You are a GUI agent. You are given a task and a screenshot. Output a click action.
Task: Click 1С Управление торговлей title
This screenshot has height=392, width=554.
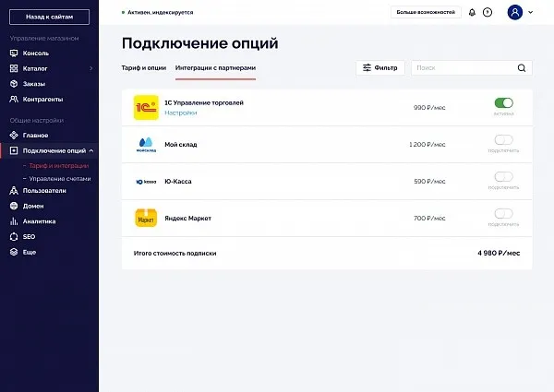tap(204, 102)
